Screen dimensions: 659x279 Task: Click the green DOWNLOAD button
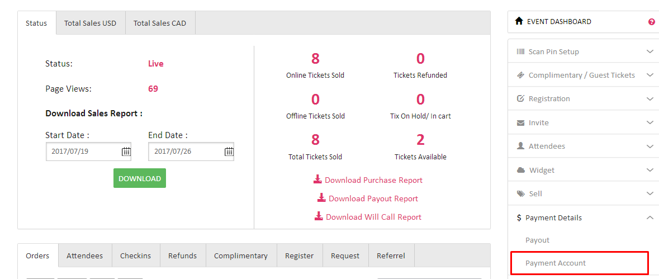(x=140, y=178)
